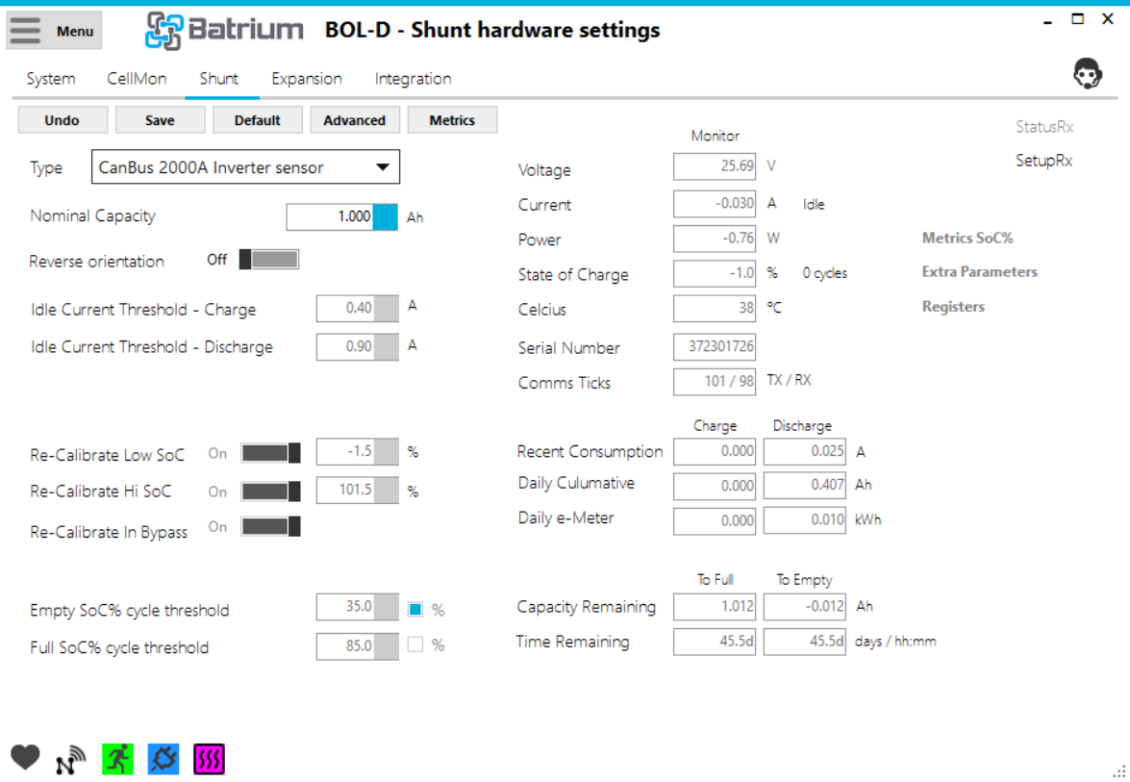The image size is (1130, 782).
Task: Click the Serial Number value 372301726
Action: [715, 346]
